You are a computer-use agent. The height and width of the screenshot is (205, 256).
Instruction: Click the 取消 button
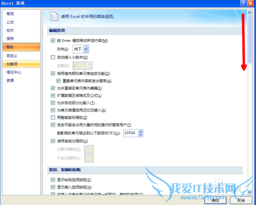(x=241, y=200)
